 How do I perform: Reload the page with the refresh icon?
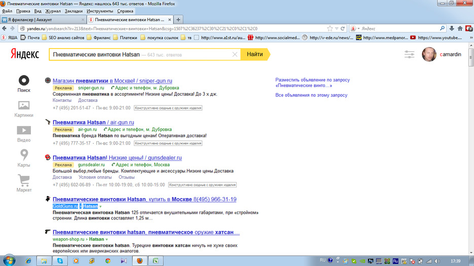coord(343,28)
